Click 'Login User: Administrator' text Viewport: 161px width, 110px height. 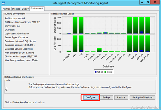coord(17,33)
